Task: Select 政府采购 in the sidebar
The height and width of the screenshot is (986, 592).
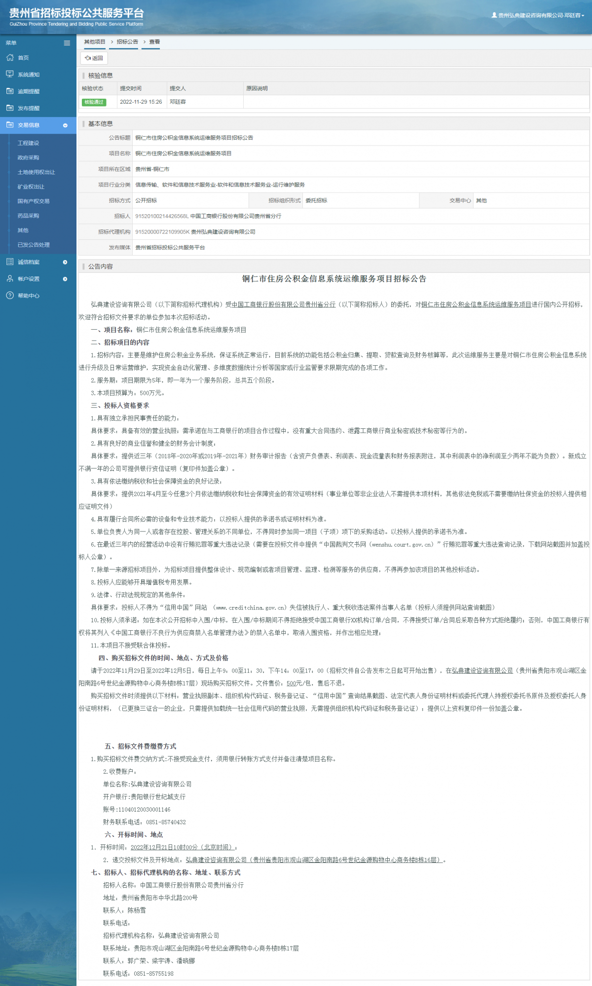Action: [x=28, y=158]
